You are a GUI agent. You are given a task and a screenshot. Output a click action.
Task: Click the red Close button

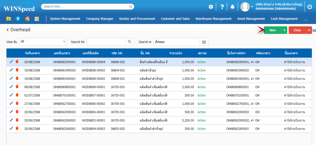point(297,30)
